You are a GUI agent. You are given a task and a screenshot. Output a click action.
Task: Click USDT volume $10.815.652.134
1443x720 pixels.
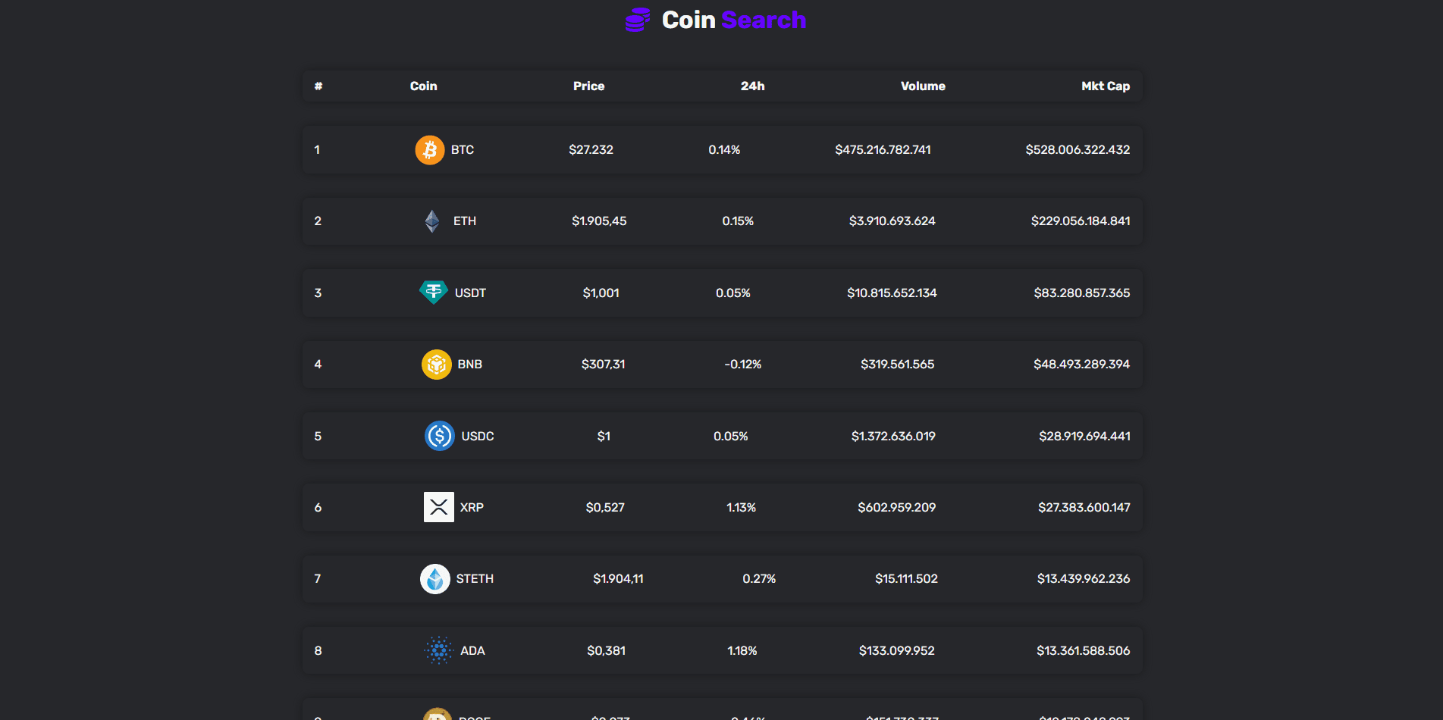coord(892,293)
